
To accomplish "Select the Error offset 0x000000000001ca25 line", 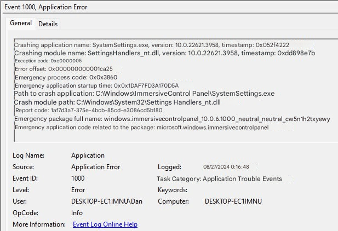I will (64, 69).
